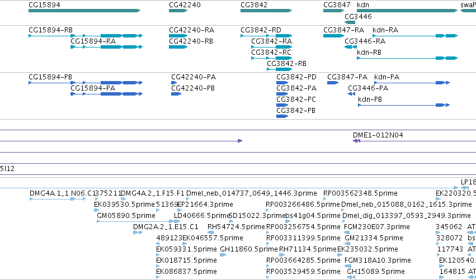
Task: Select the CG3847 gene feature
Action: (333, 11)
